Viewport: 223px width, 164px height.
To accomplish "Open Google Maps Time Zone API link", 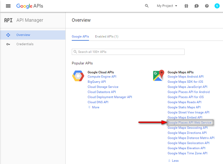I will tap(187, 153).
